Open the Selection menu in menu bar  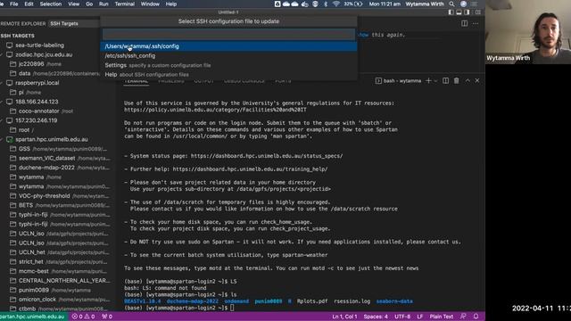tap(51, 4)
